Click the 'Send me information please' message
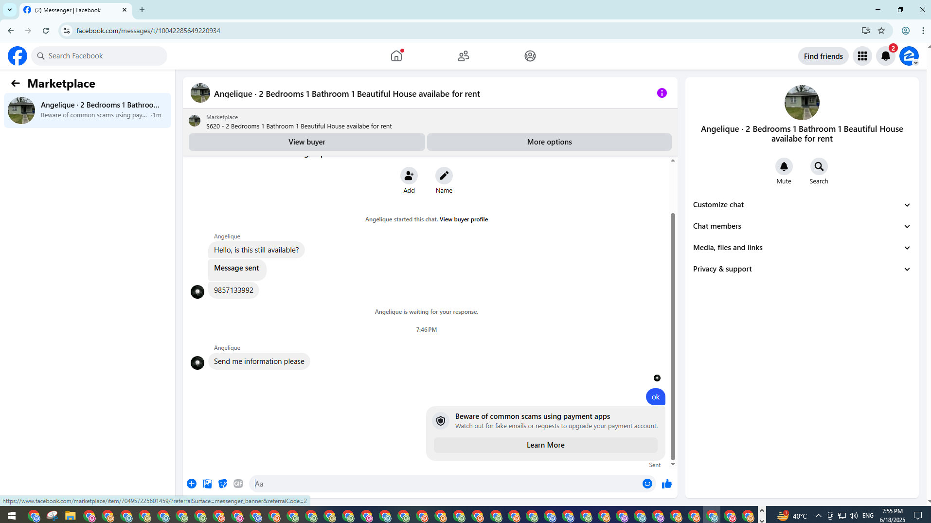The height and width of the screenshot is (523, 931). click(x=259, y=361)
